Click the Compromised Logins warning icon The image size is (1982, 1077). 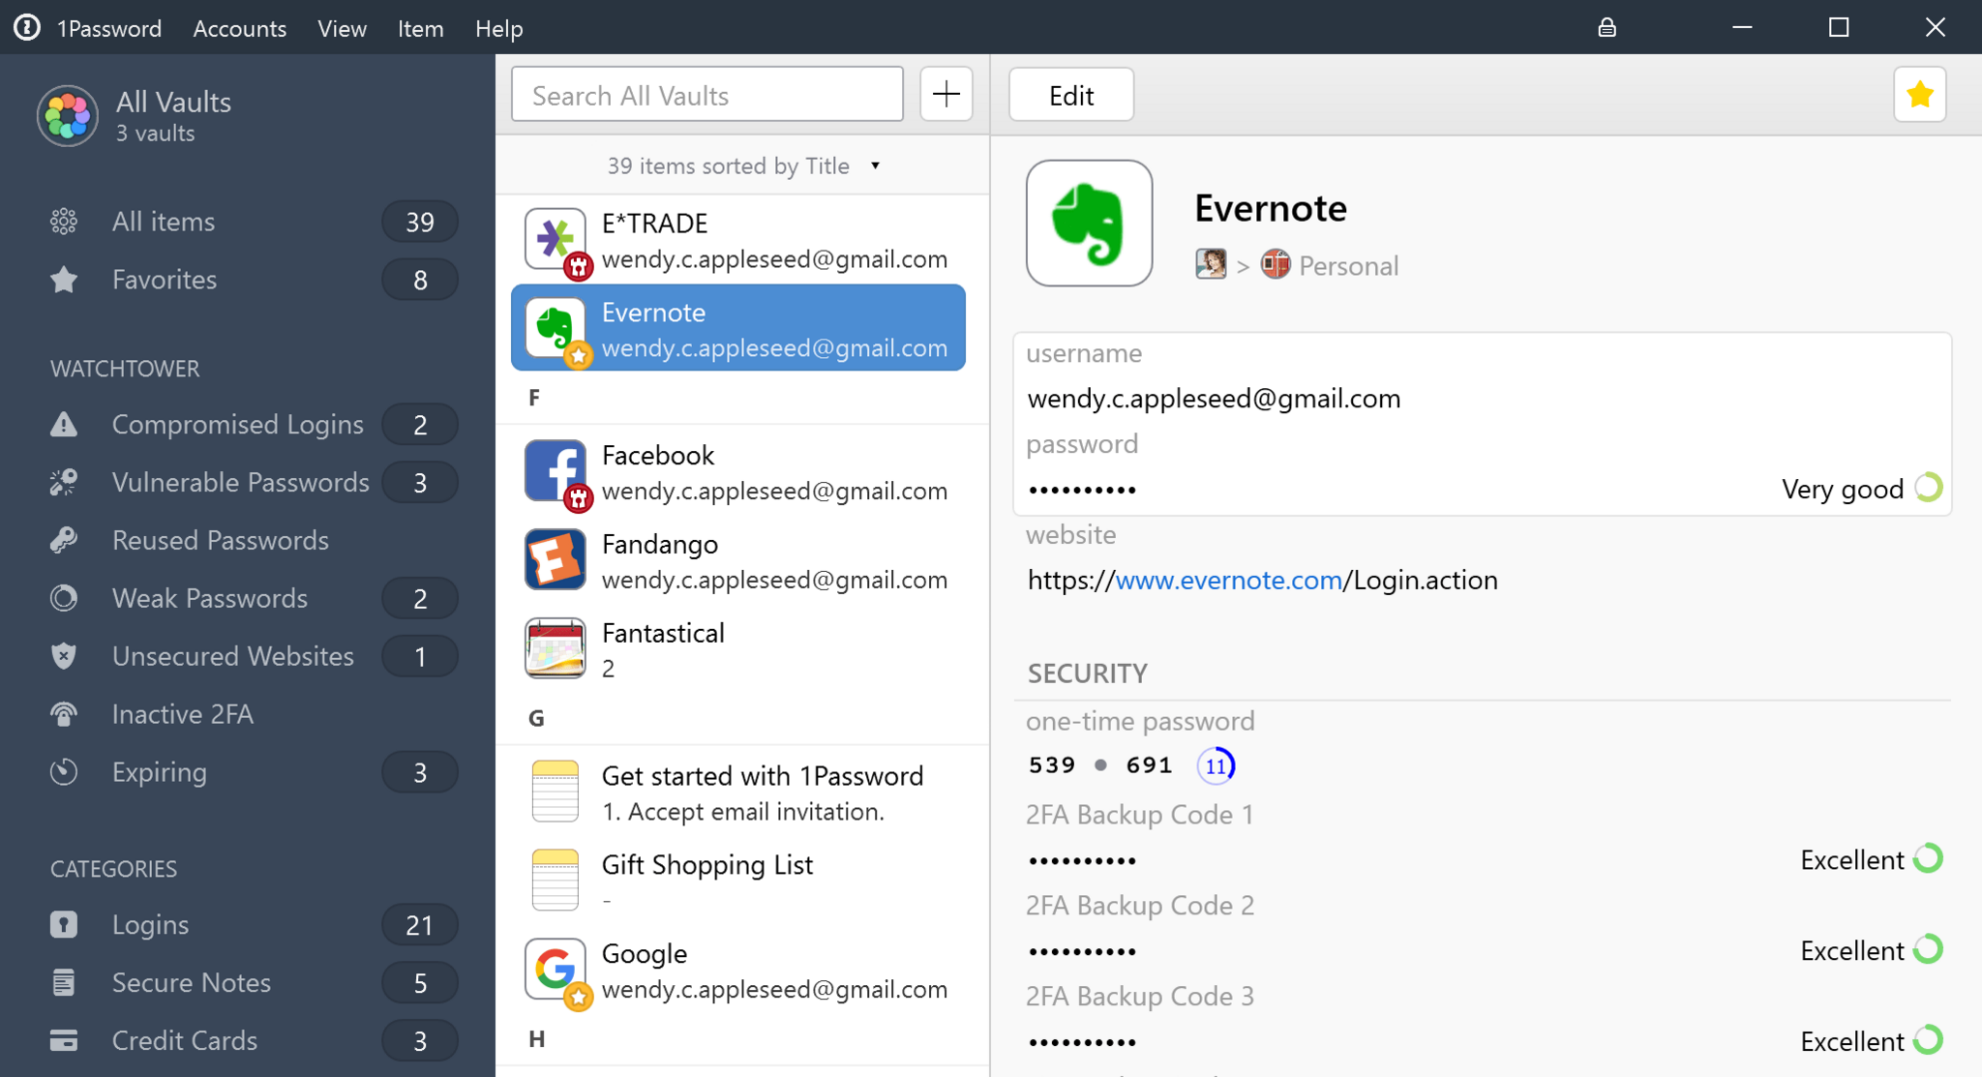[x=64, y=424]
